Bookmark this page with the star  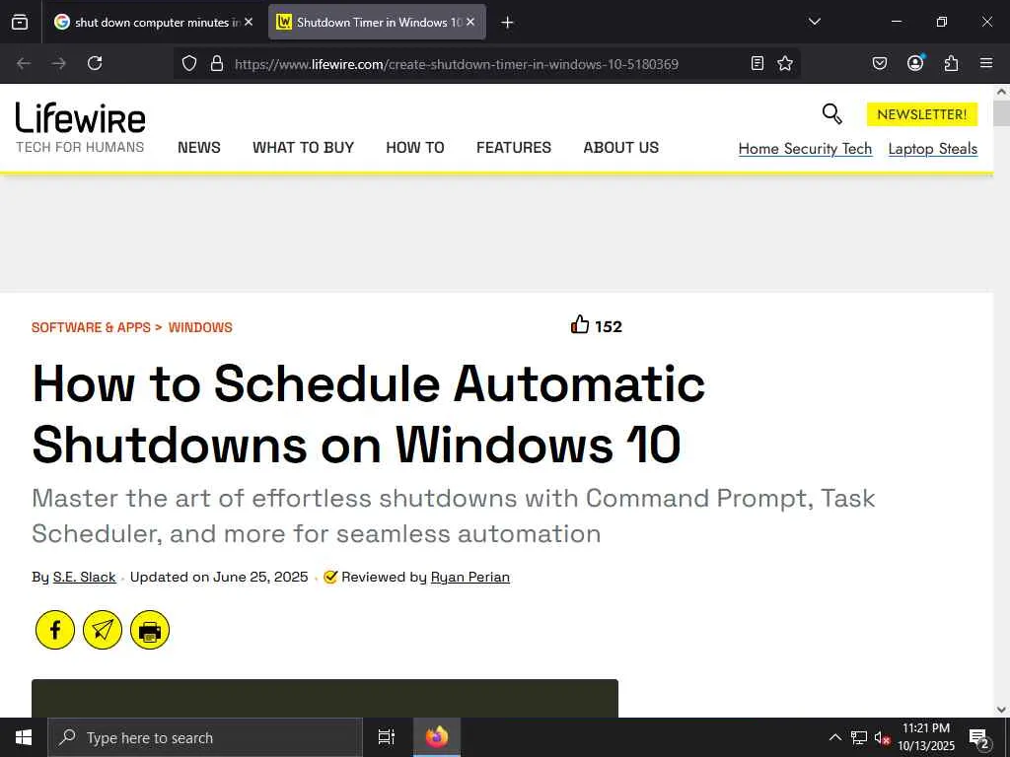coord(785,63)
